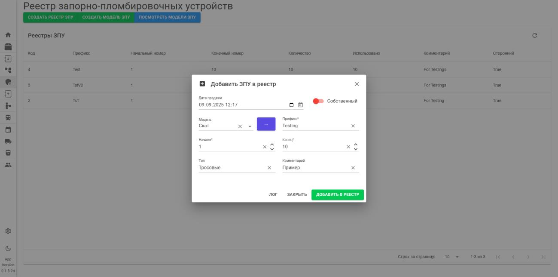Clear the Комментарий field value Пример

tap(353, 167)
